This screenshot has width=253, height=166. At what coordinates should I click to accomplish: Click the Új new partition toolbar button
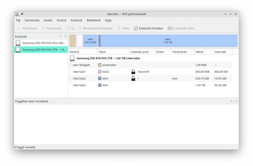pyautogui.click(x=70, y=28)
